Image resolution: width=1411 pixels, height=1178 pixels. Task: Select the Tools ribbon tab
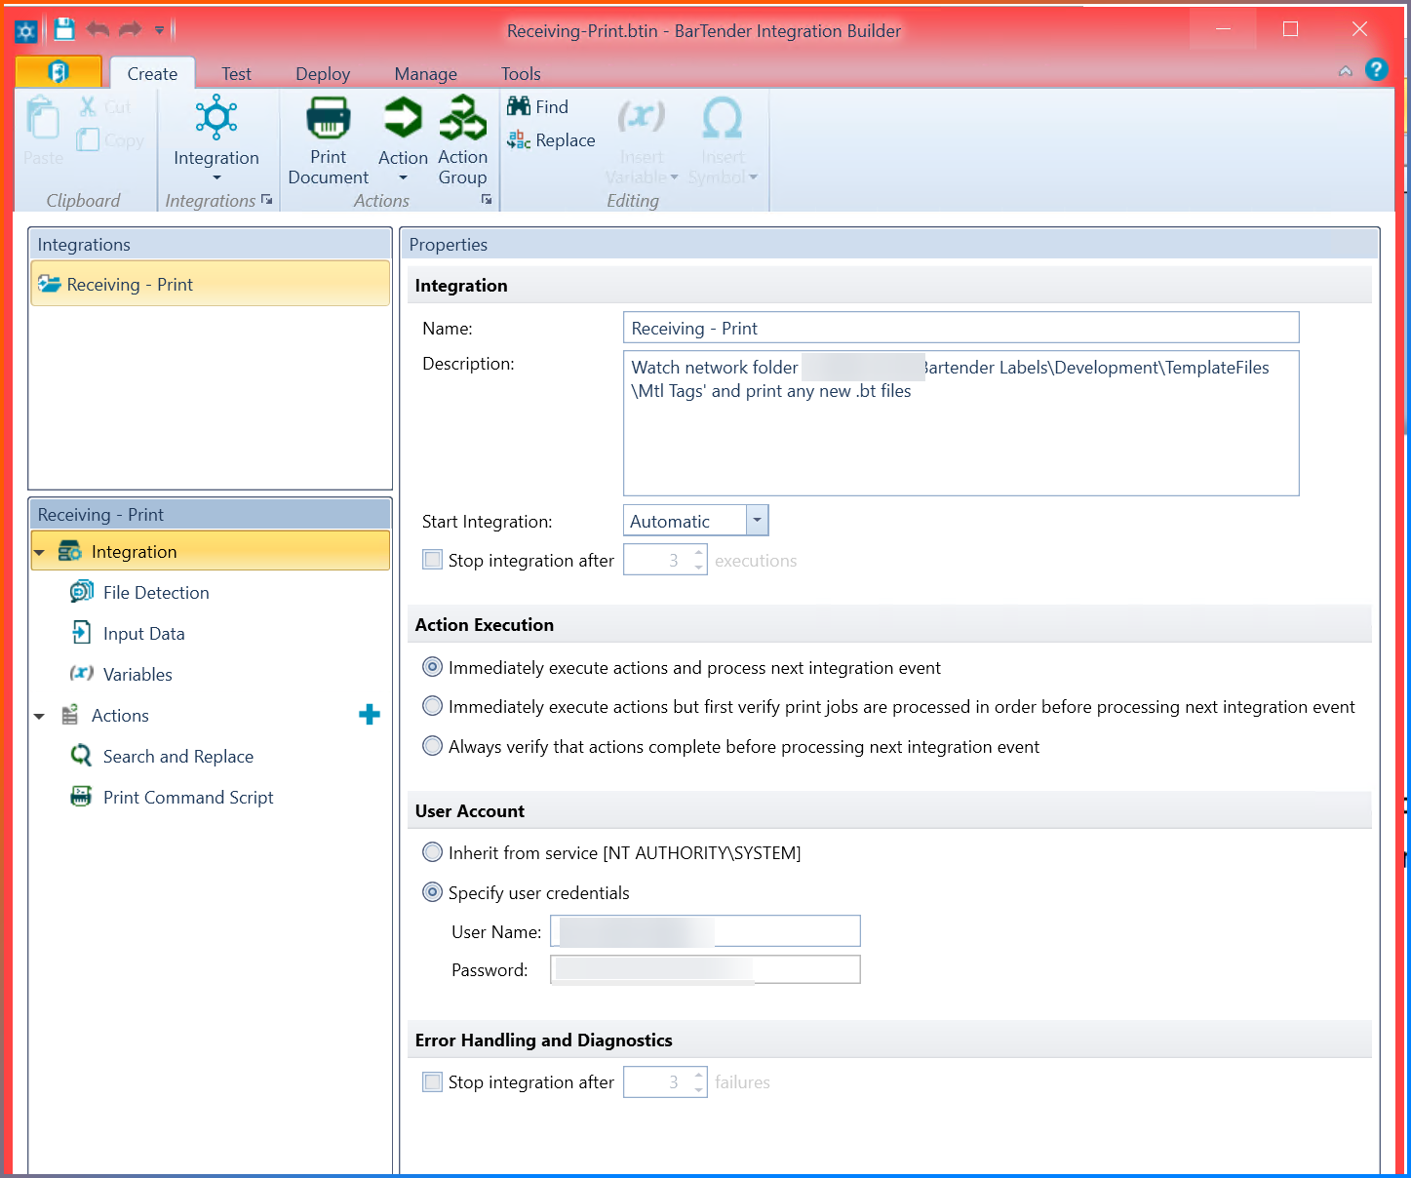(521, 74)
